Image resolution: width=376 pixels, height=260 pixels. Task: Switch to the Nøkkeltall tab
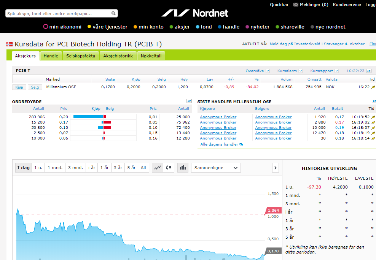[x=151, y=56]
